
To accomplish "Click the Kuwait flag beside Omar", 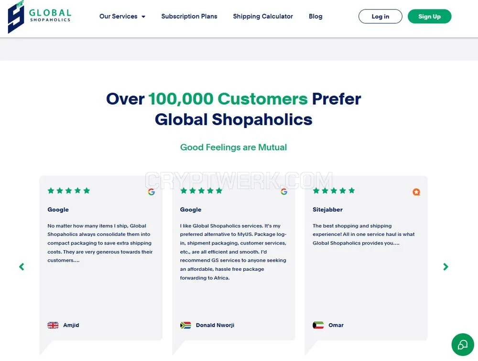I will (x=318, y=325).
